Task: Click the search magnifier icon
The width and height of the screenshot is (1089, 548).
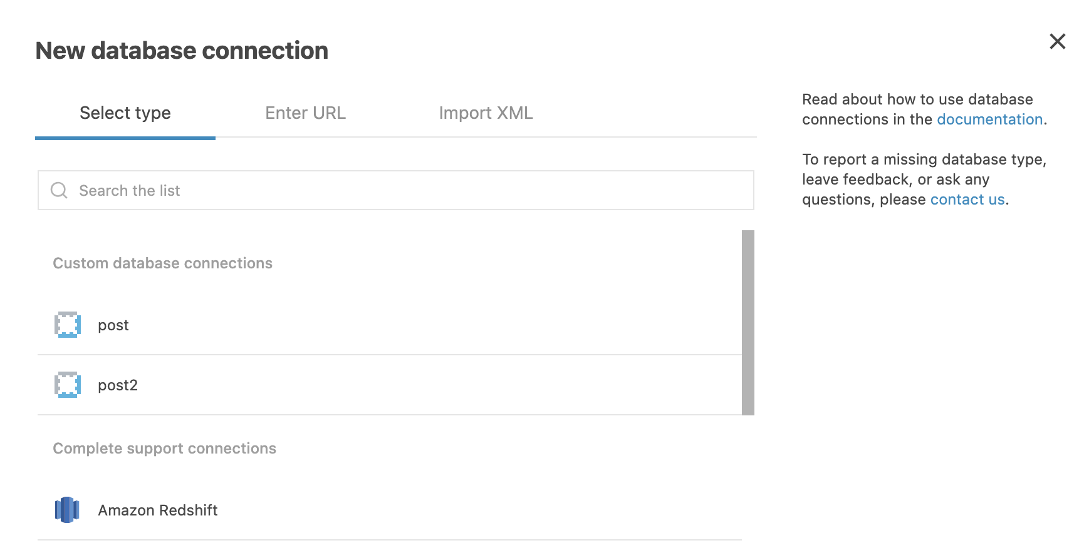Action: [59, 190]
